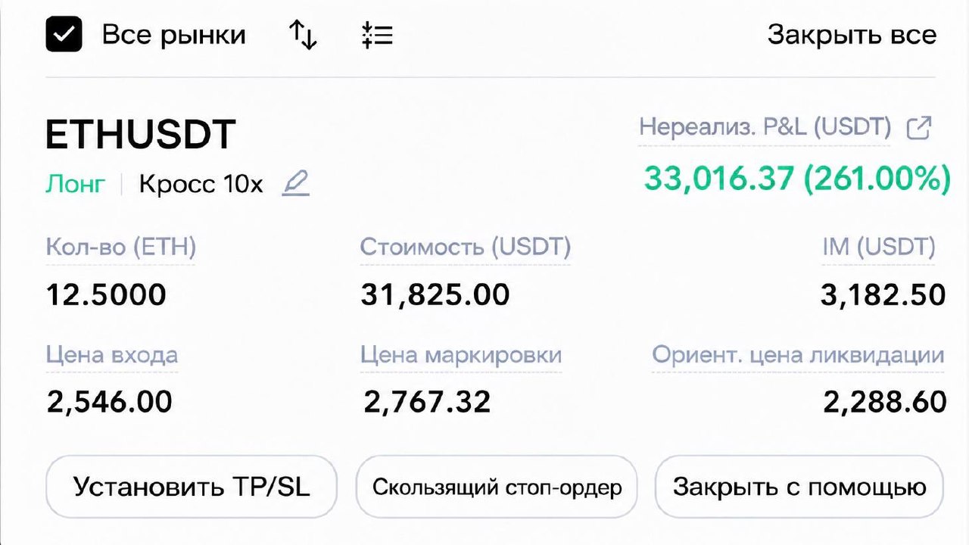Click the Лонг position direction label

[x=75, y=184]
